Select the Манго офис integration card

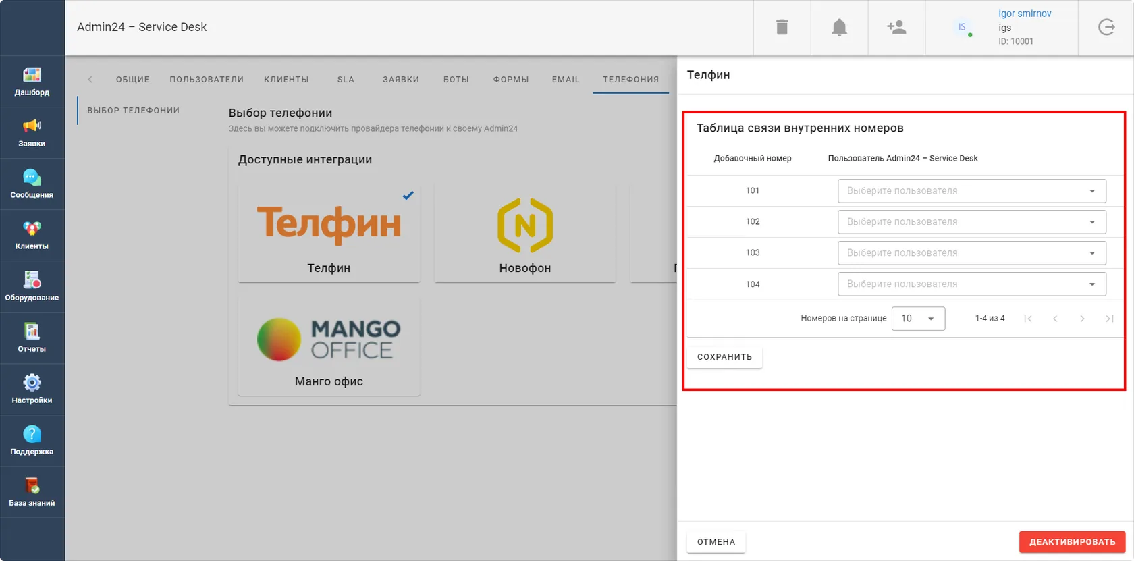tap(329, 347)
